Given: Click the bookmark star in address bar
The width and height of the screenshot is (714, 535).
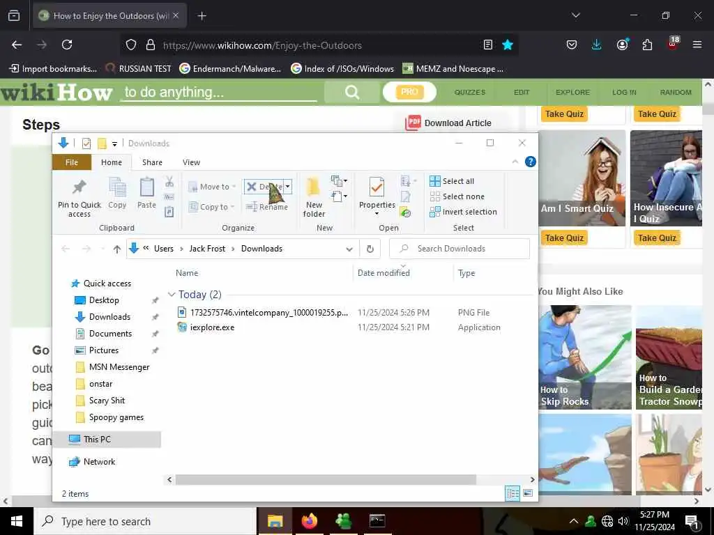Looking at the screenshot, I should tap(508, 45).
